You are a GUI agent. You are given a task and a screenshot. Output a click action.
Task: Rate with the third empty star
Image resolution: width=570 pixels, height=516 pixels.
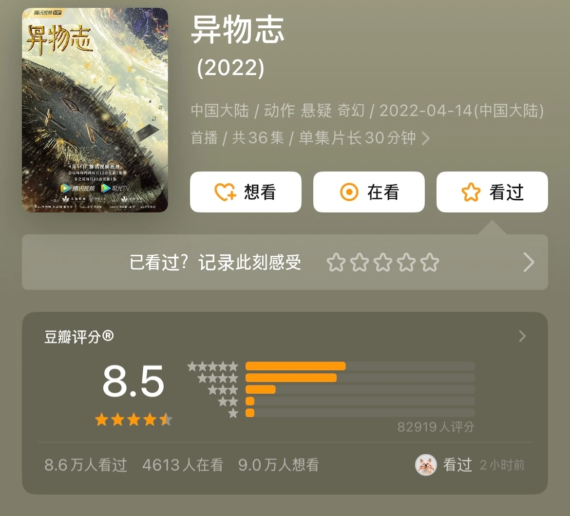coord(383,262)
